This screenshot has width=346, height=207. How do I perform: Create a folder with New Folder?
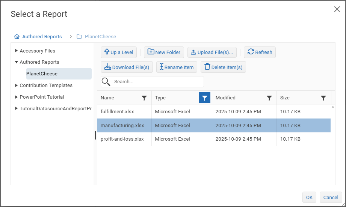164,52
